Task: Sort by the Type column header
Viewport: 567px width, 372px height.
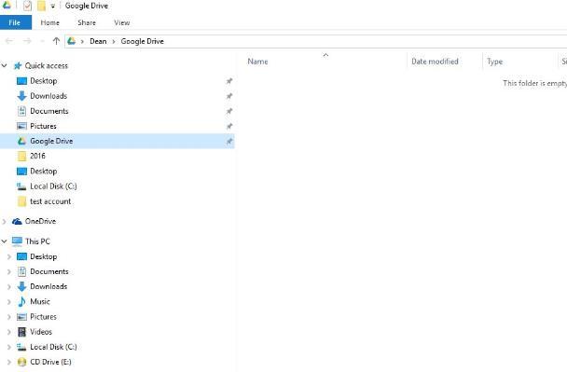Action: (494, 62)
